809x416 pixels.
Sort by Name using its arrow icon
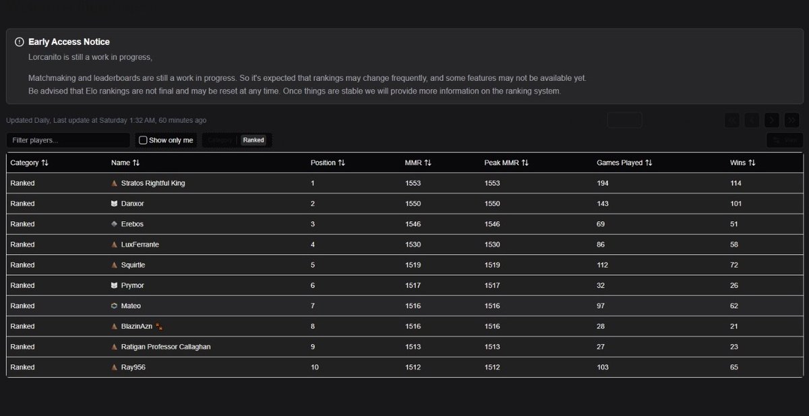pos(136,163)
